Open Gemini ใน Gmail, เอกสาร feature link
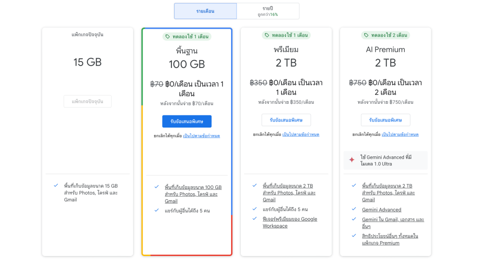The height and width of the screenshot is (270, 477). (x=393, y=223)
